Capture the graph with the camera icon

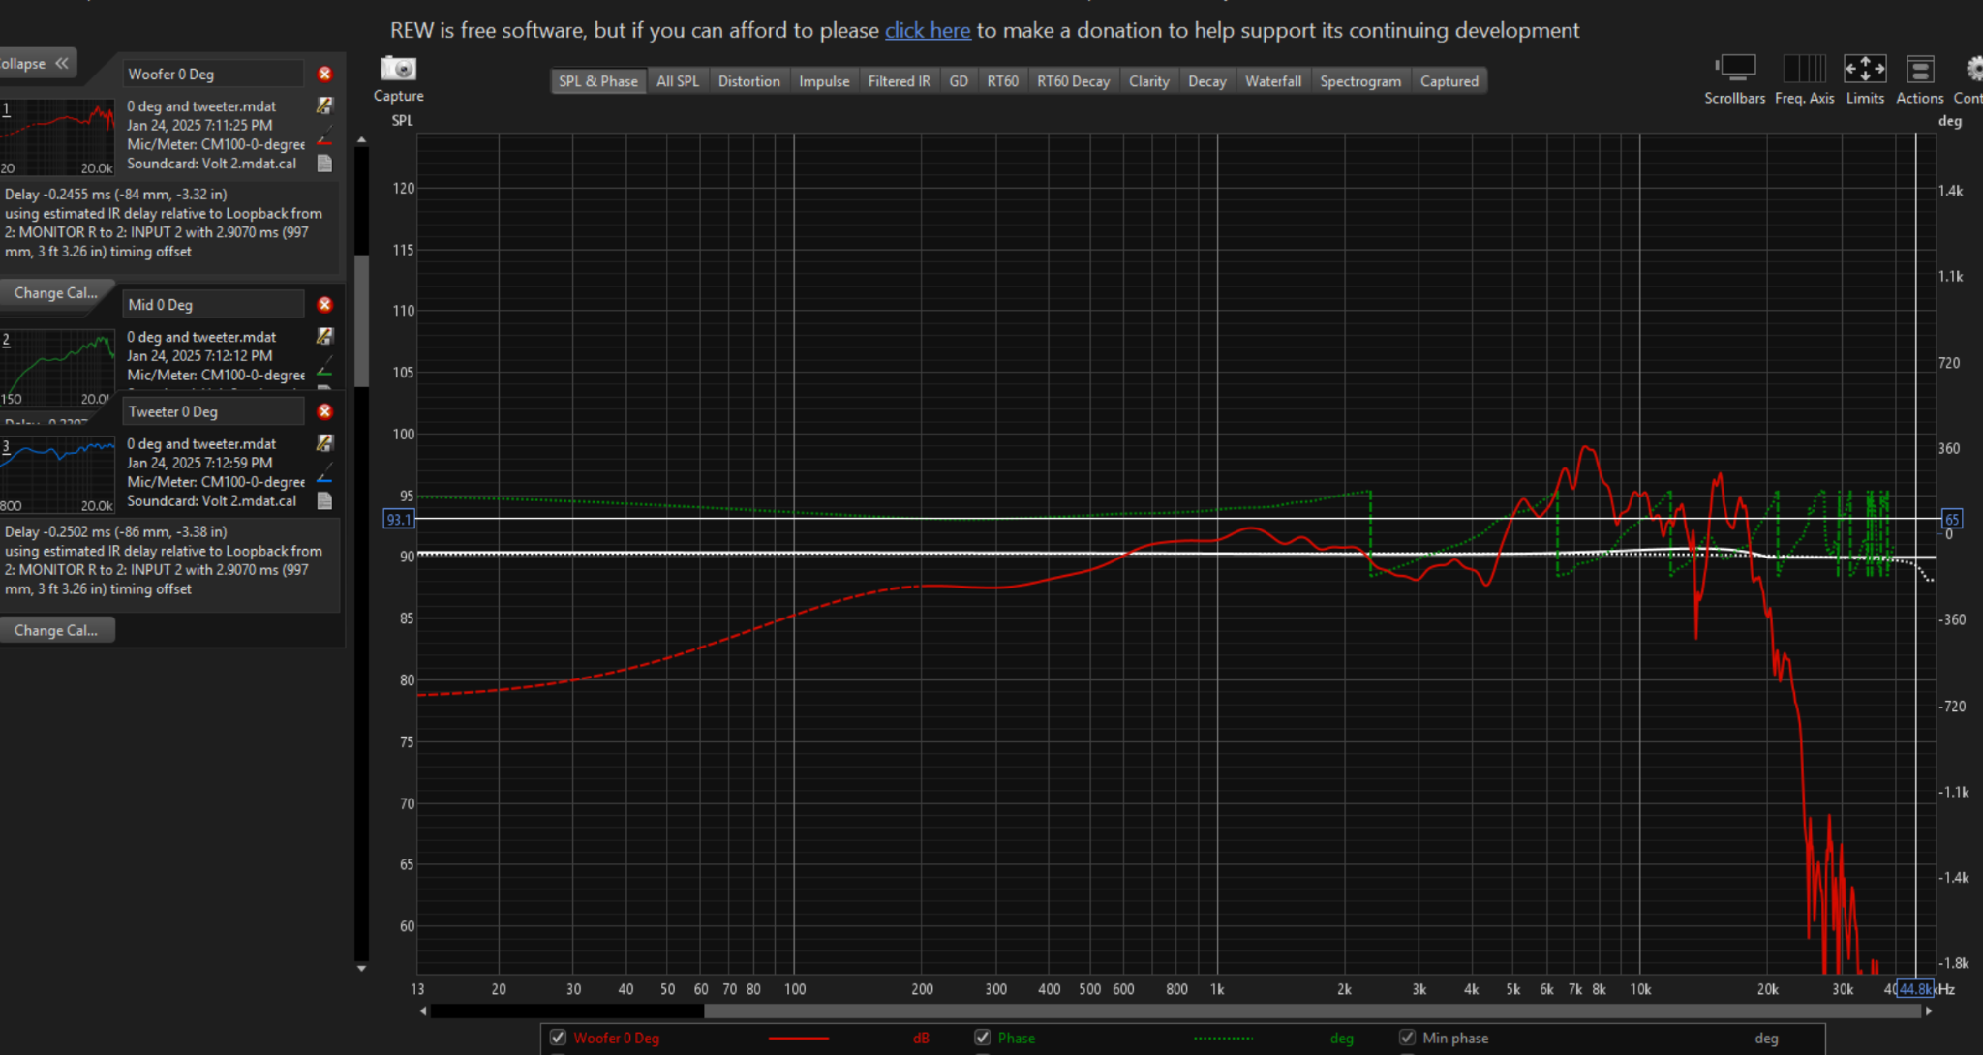coord(398,70)
